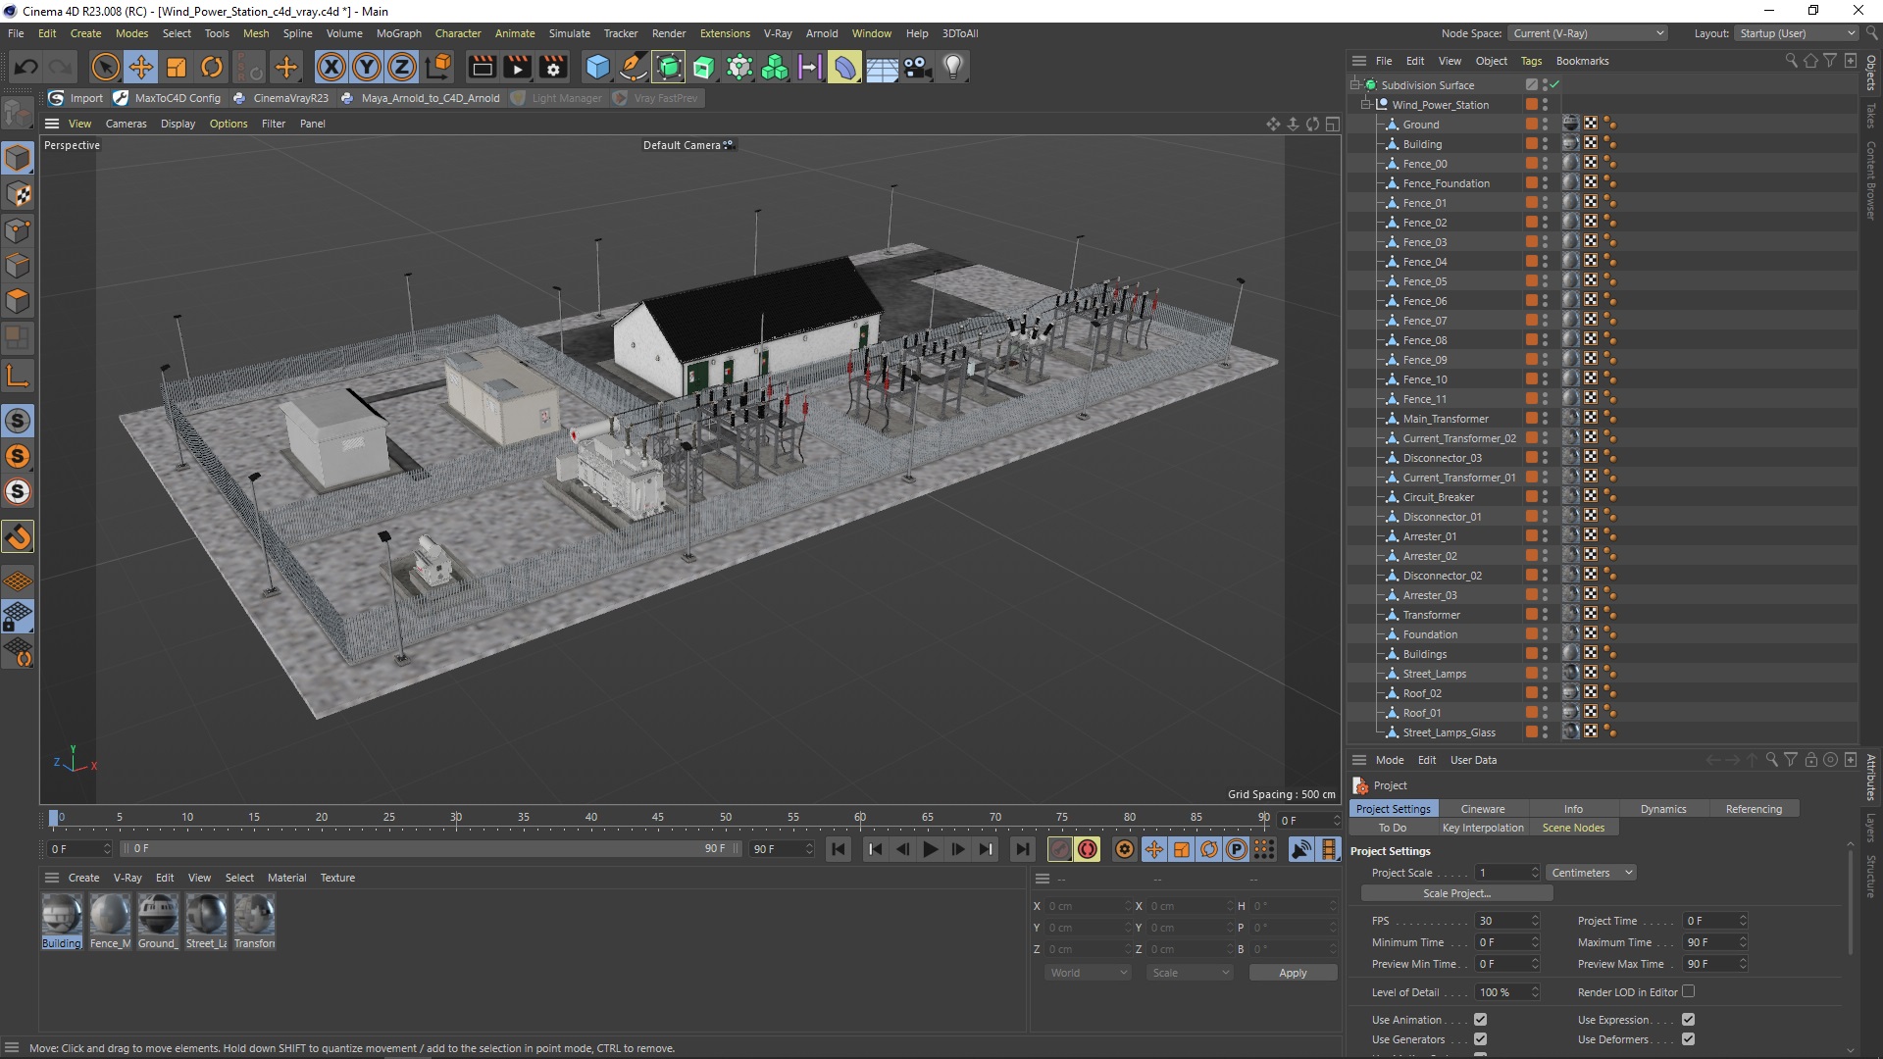This screenshot has width=1883, height=1059.
Task: Collapse the Wind_Power_Station hierarchy
Action: click(1366, 104)
